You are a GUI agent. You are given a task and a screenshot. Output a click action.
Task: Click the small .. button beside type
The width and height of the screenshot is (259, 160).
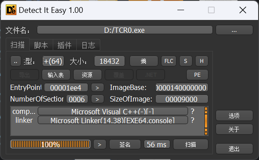16,61
